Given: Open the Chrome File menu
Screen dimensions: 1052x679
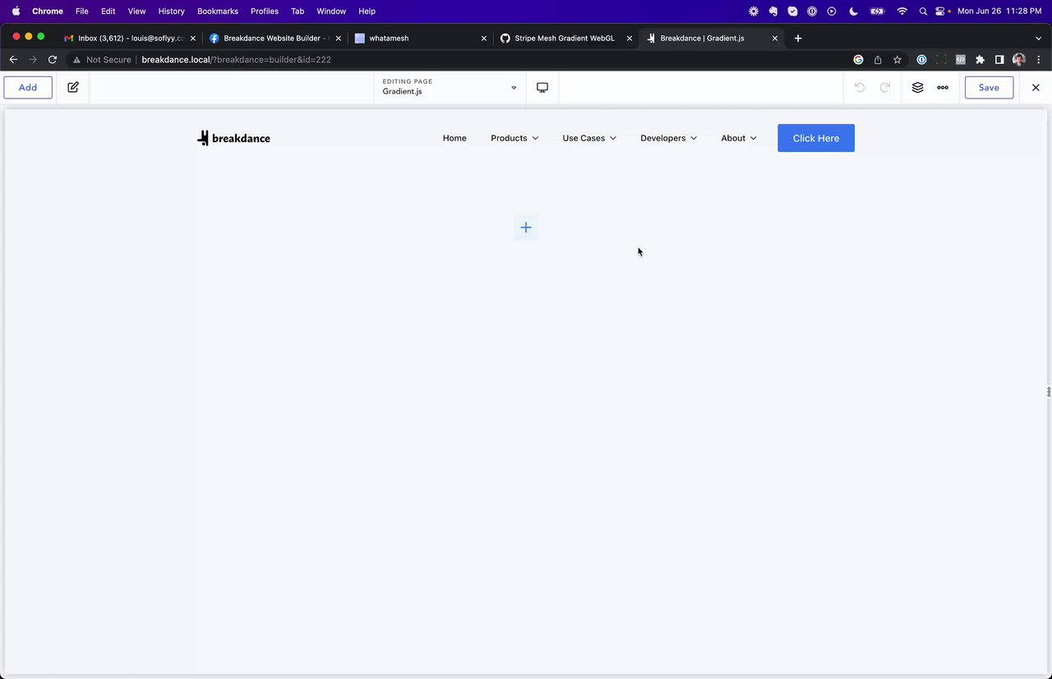Looking at the screenshot, I should pyautogui.click(x=81, y=11).
